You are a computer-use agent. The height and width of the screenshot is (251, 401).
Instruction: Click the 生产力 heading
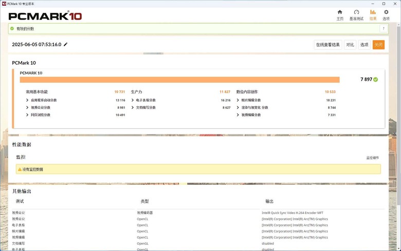click(136, 92)
